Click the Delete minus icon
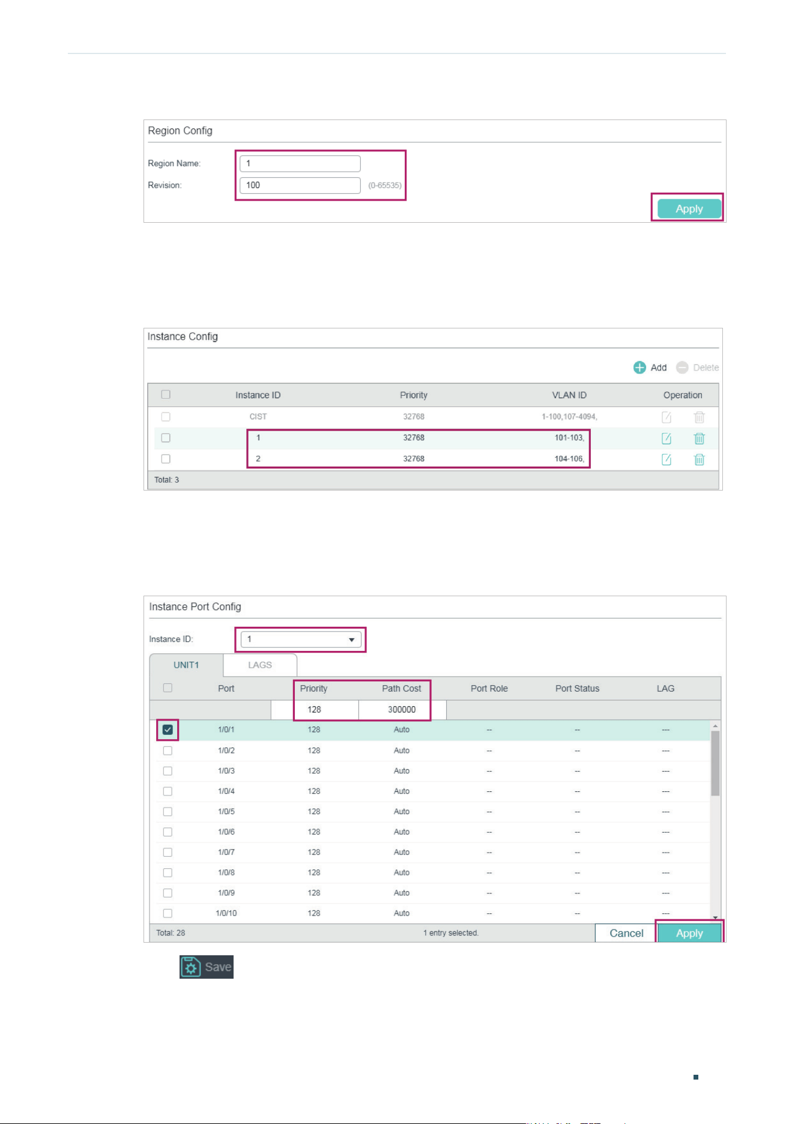The width and height of the screenshot is (795, 1124). click(x=682, y=367)
